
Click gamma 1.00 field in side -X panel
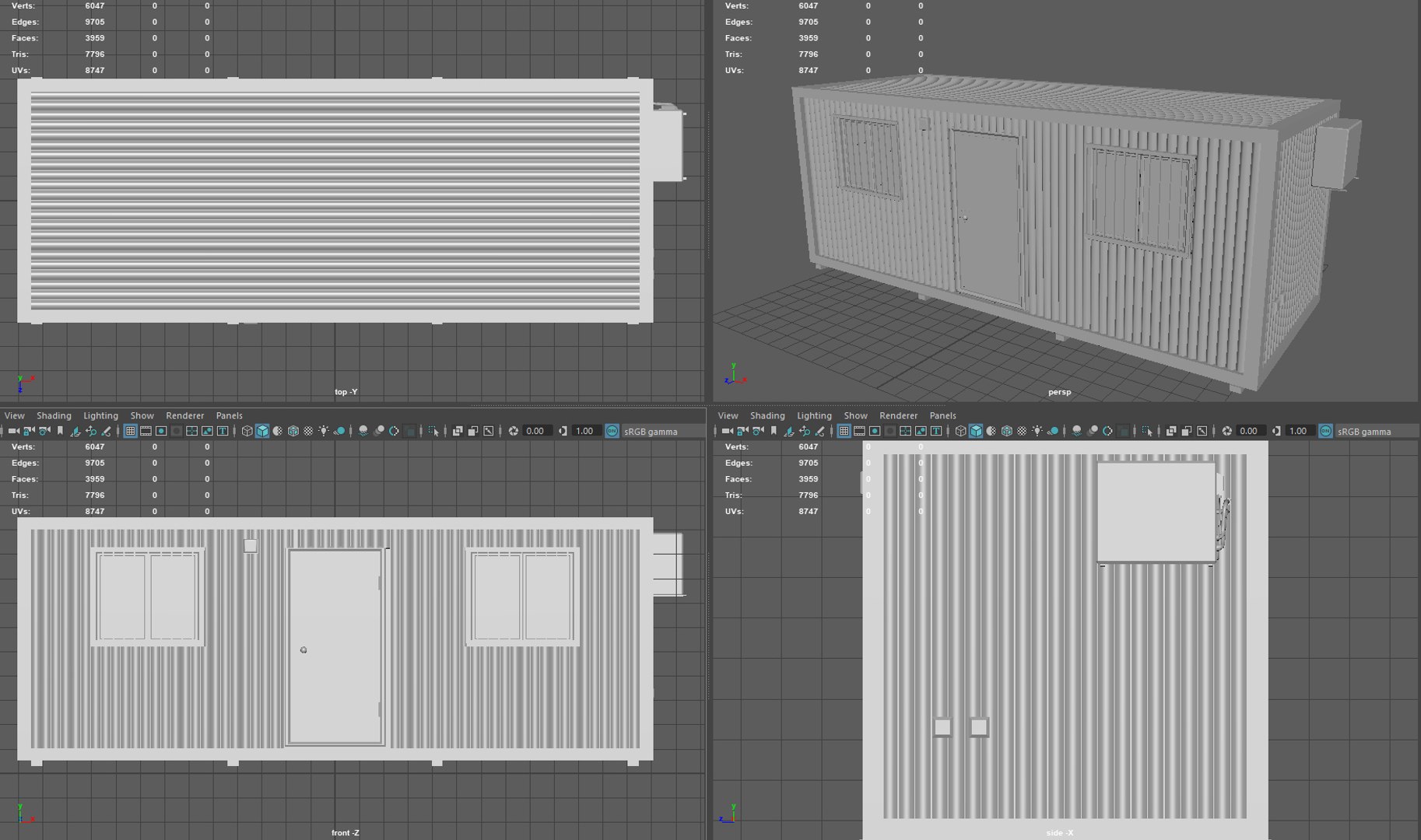(x=1300, y=431)
